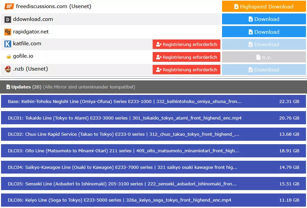307x208 pixels.
Task: Open the DLC04: Saikyo-Kawagoe Line update row
Action: (154, 167)
